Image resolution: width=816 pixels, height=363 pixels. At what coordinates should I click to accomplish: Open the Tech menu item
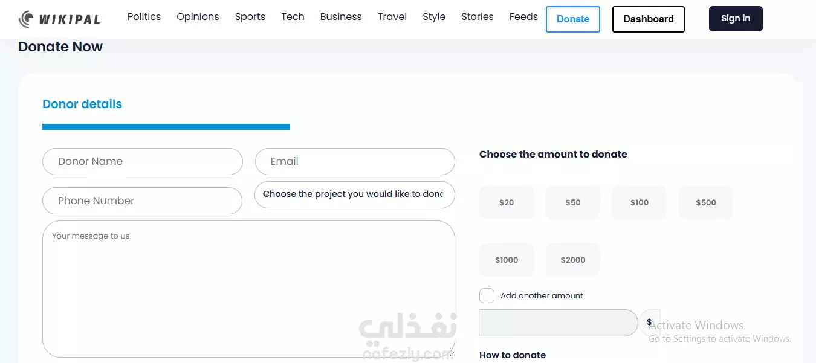coord(293,17)
